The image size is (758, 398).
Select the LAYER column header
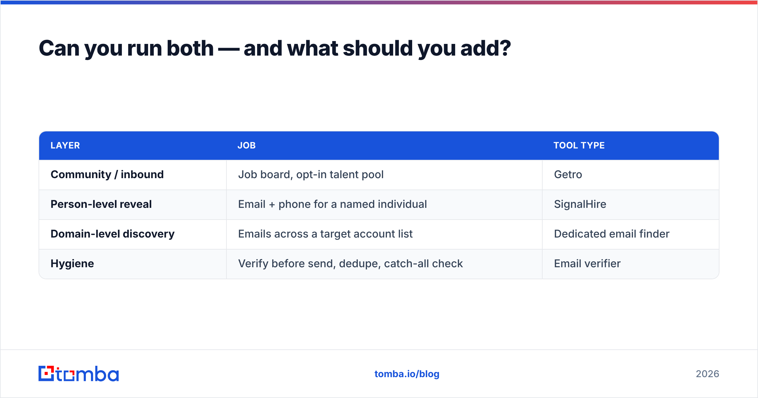(x=65, y=145)
